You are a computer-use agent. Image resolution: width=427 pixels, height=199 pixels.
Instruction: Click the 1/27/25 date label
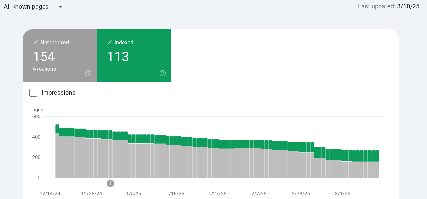click(x=217, y=193)
